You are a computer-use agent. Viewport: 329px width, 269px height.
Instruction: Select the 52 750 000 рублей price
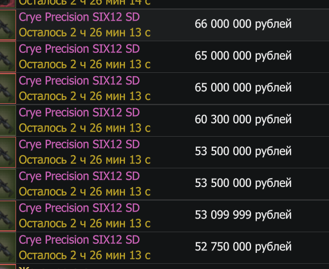click(243, 247)
